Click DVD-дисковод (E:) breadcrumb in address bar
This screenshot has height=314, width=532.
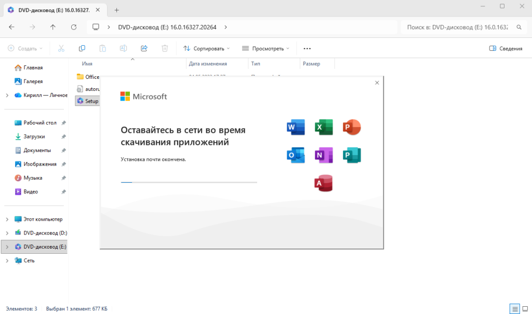(x=167, y=27)
